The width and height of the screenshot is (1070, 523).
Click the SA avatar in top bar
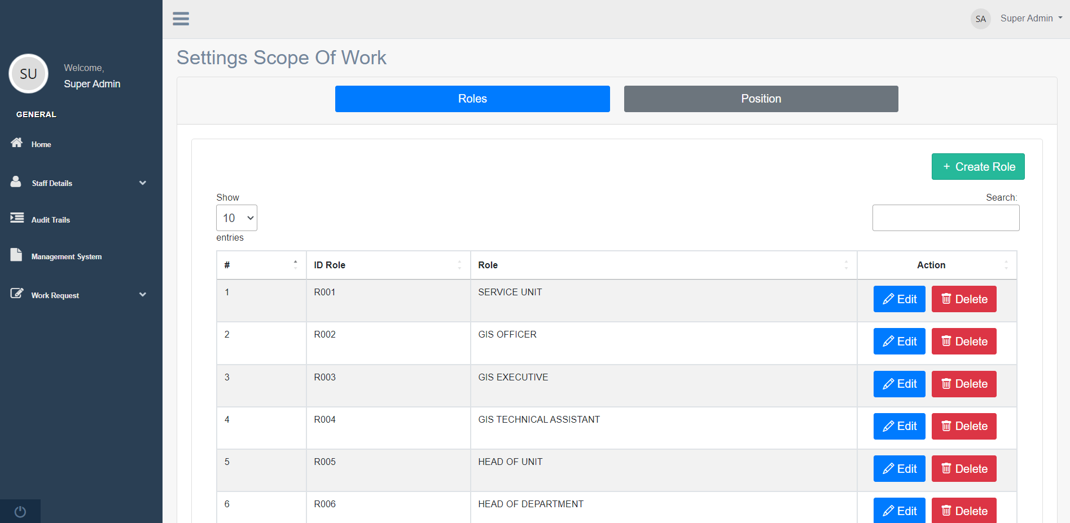(980, 19)
